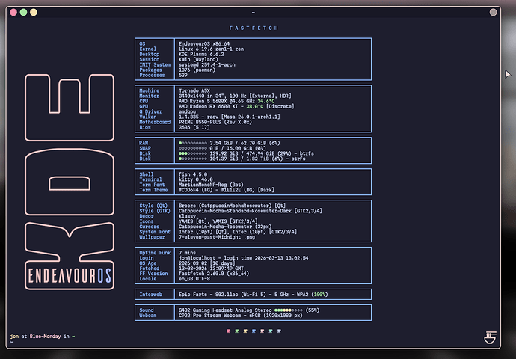Click the '104.39 GiB / 1.82 TiB' disk line
The width and height of the screenshot is (516, 359).
pos(242,159)
